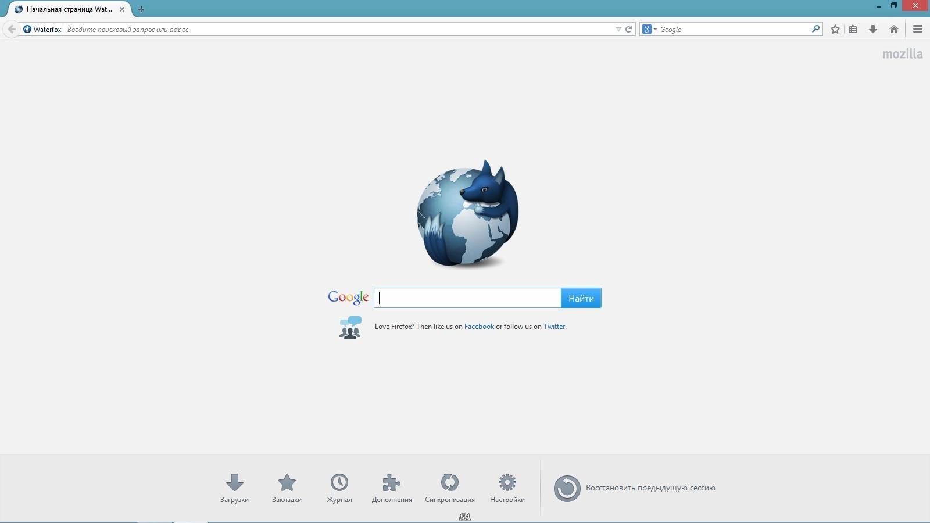Click the mozilla wordmark link
This screenshot has width=930, height=523.
click(902, 54)
